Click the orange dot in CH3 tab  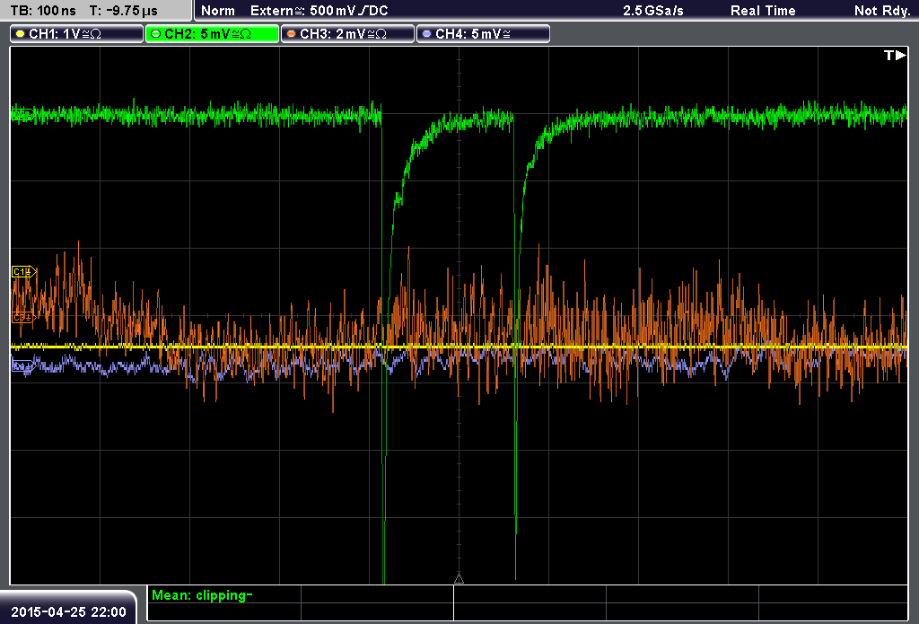point(292,34)
